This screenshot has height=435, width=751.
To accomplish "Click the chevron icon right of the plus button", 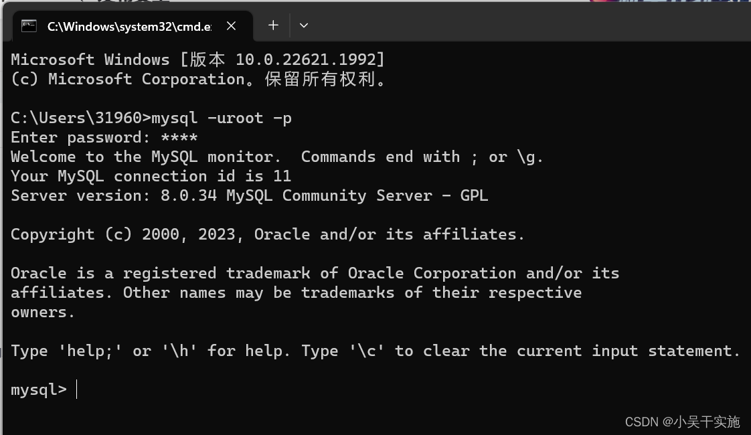I will click(x=304, y=25).
